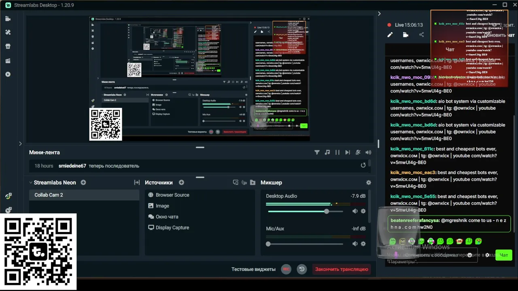The width and height of the screenshot is (518, 291).
Task: Select the Collab Cam 2 scene
Action: pos(84,195)
